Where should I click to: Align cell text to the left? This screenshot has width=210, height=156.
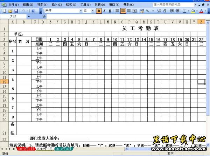coord(117,11)
